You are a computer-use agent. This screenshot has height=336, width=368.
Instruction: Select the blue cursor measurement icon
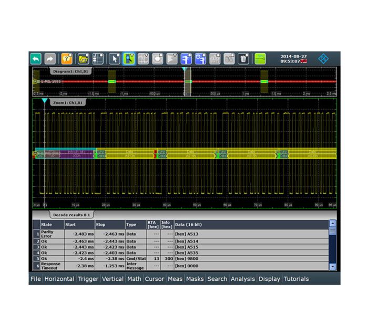[186, 59]
